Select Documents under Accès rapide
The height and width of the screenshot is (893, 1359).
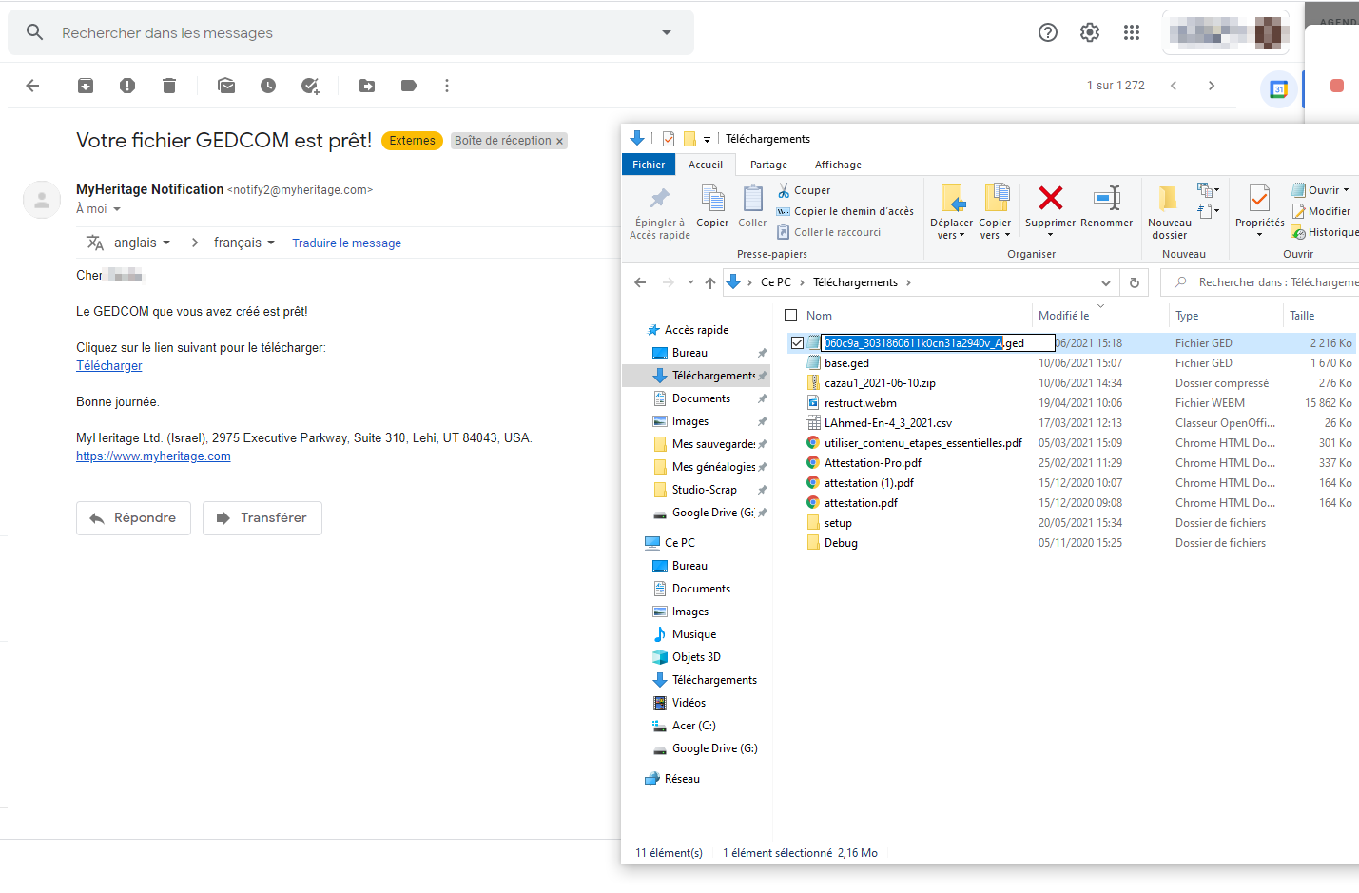click(x=701, y=398)
